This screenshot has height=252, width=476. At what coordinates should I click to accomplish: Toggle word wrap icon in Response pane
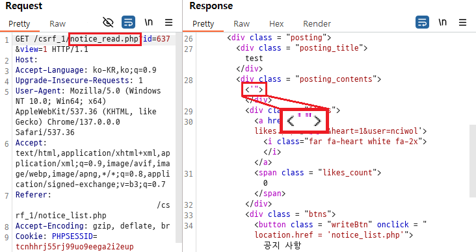click(422, 23)
